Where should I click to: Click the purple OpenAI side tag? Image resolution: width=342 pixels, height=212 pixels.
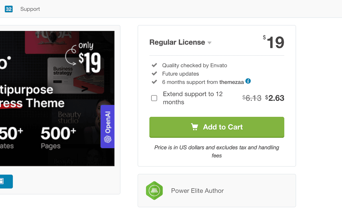tap(107, 126)
